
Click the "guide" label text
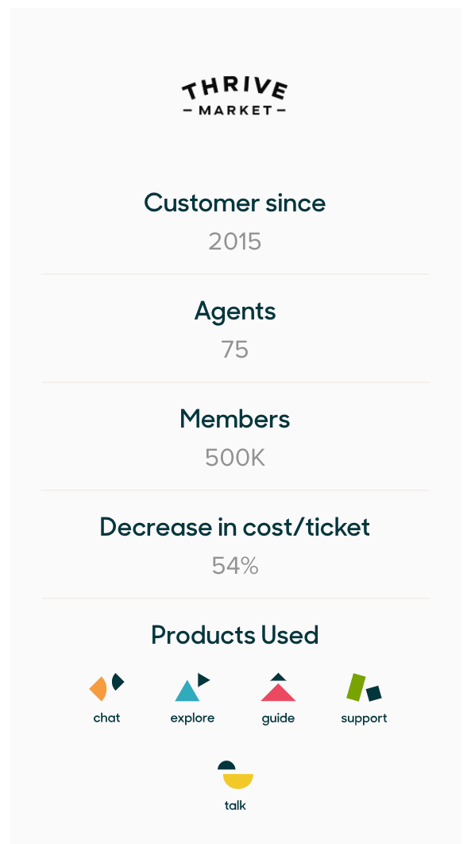pyautogui.click(x=278, y=718)
